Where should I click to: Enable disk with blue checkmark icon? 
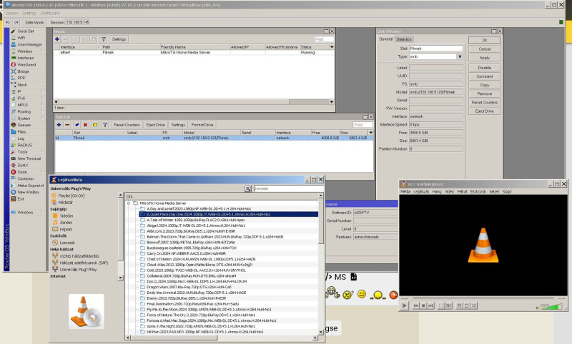click(x=77, y=125)
